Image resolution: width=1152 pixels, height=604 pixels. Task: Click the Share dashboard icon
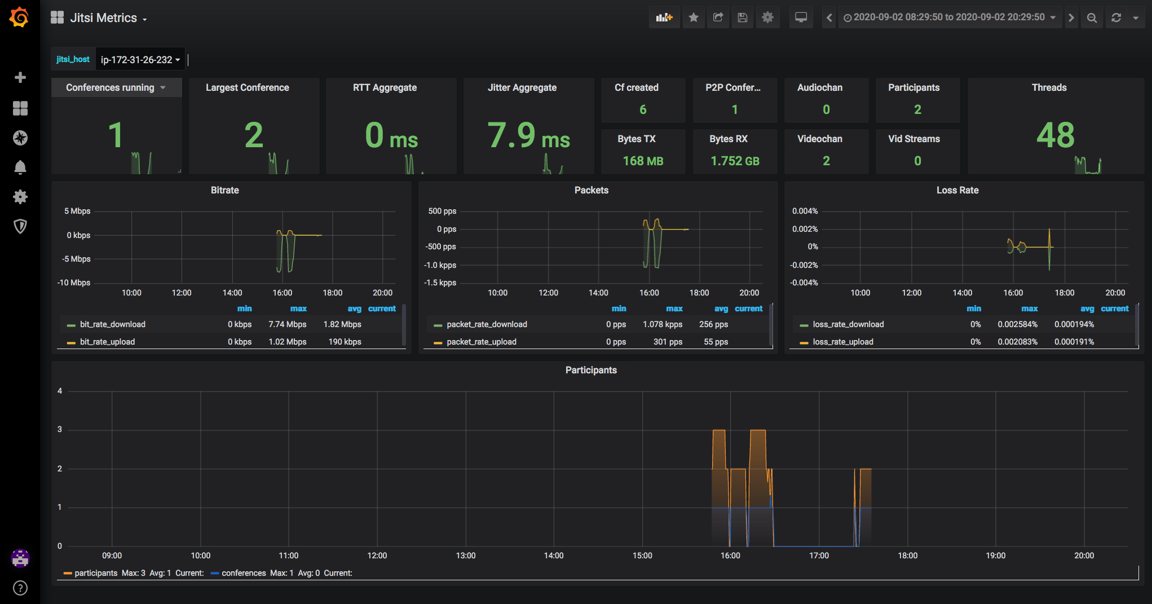pos(718,17)
